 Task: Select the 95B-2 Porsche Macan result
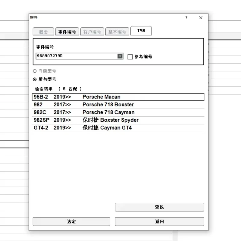[118, 97]
